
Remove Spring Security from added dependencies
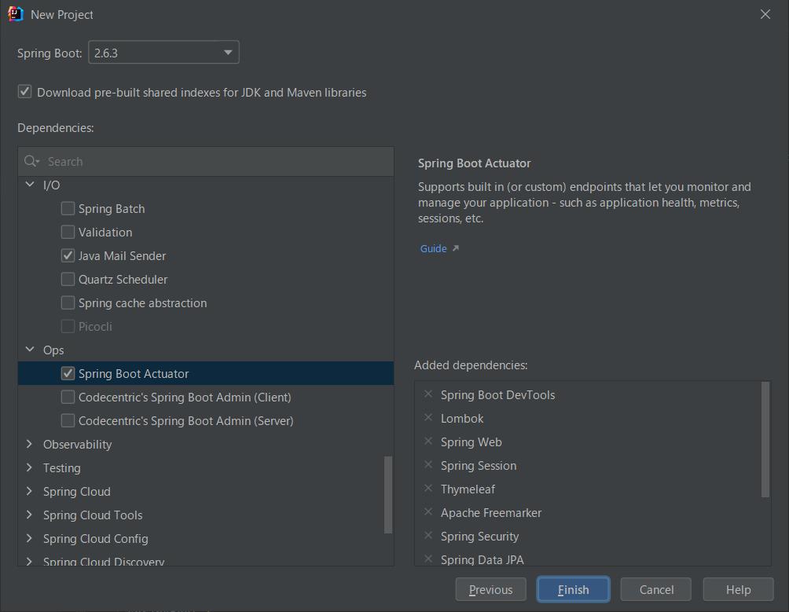pyautogui.click(x=428, y=536)
